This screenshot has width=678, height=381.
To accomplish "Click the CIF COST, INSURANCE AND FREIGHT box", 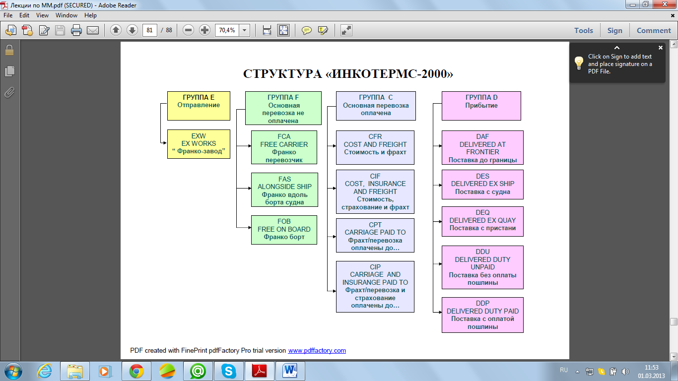I will (x=375, y=191).
